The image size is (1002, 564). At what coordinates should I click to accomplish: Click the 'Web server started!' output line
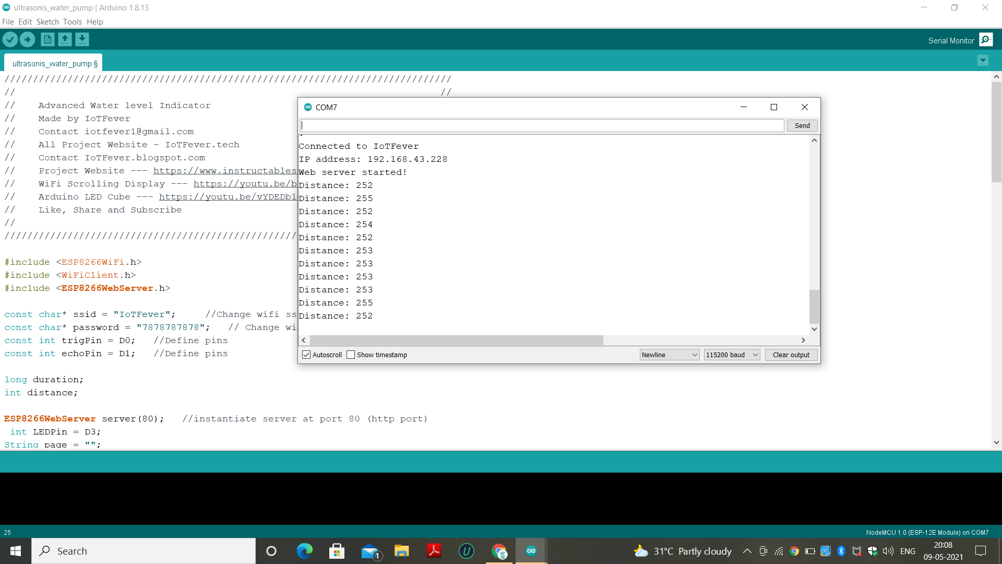click(x=352, y=172)
